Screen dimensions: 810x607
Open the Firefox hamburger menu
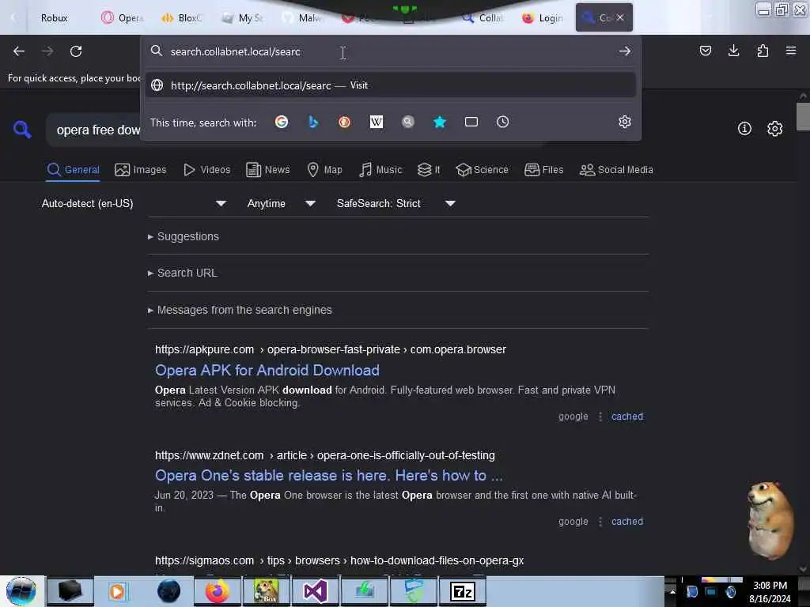[x=790, y=51]
